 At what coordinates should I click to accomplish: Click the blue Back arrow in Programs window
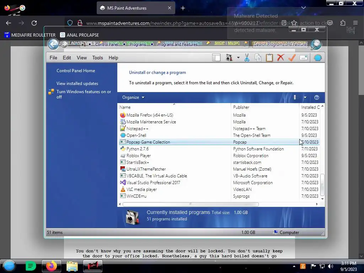click(53, 44)
